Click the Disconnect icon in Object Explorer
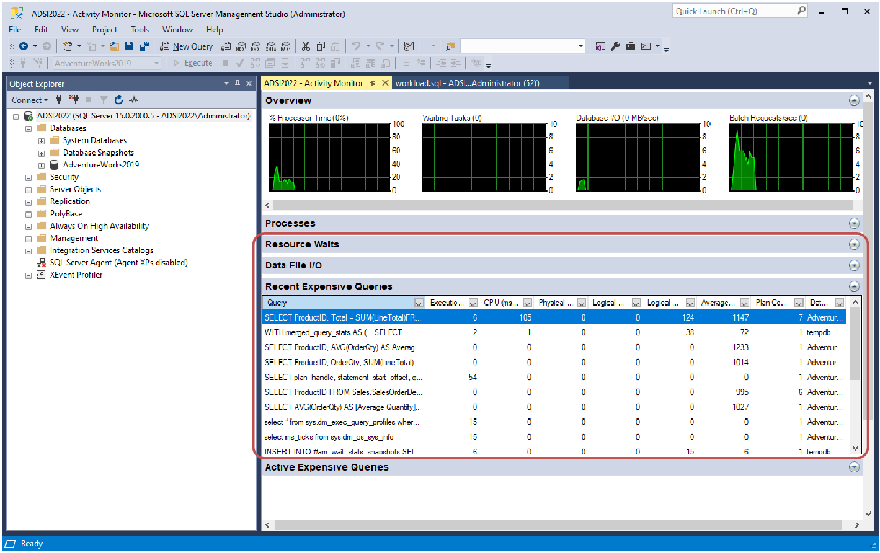The height and width of the screenshot is (553, 880). pos(74,100)
